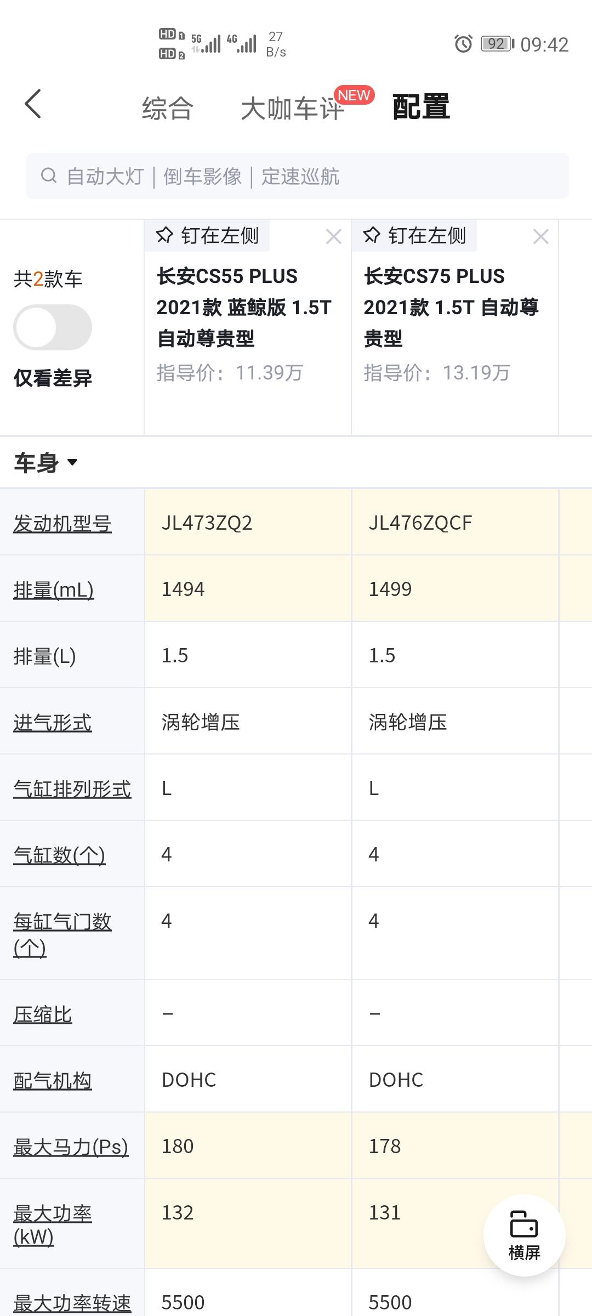Open 最大功率(kW) explanation link
The height and width of the screenshot is (1316, 592).
click(53, 1226)
